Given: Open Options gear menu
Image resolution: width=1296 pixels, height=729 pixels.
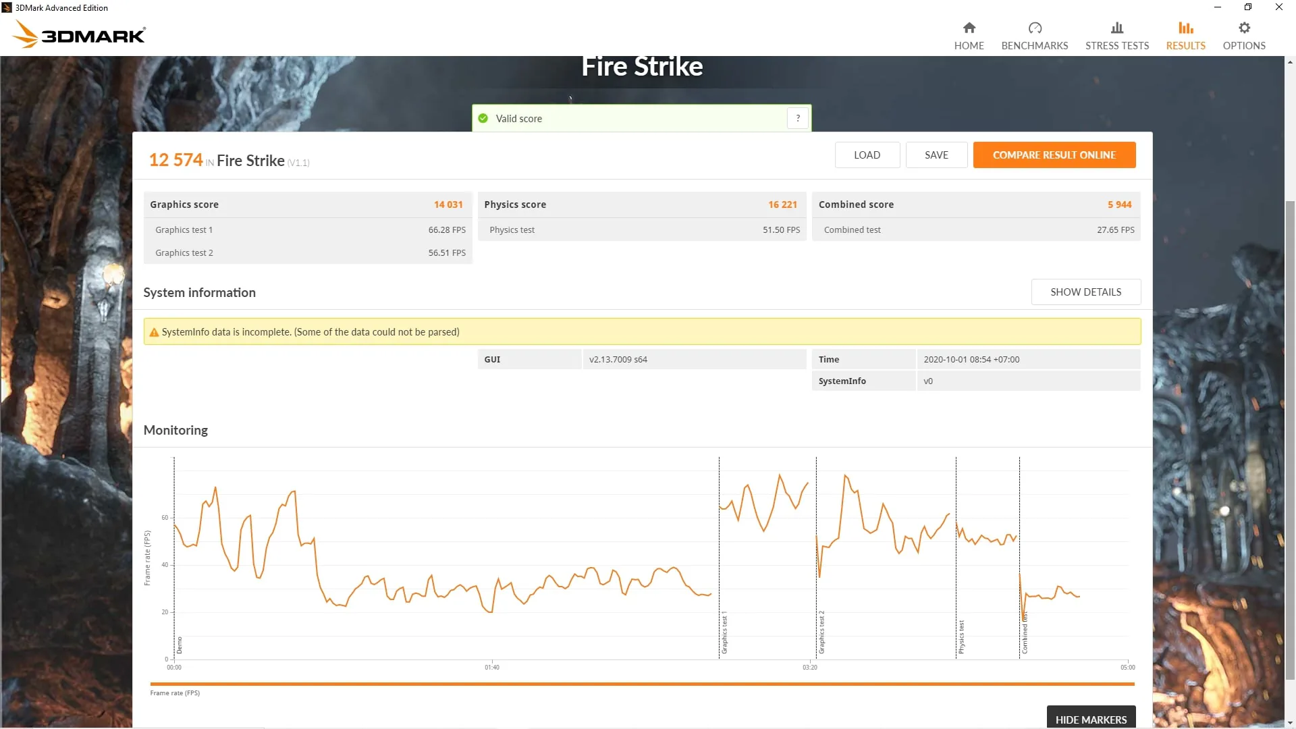Looking at the screenshot, I should coord(1243,36).
